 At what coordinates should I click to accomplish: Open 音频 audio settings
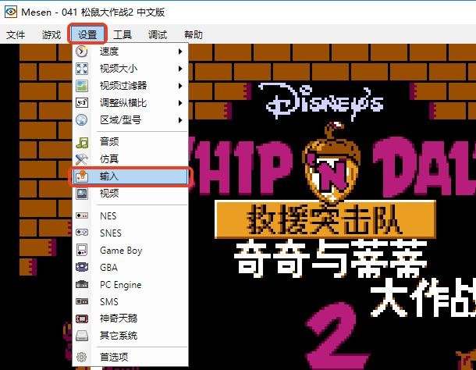[x=130, y=142]
